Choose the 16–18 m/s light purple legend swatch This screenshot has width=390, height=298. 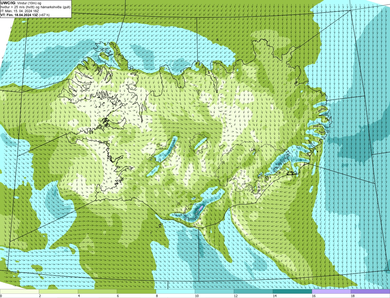coord(331,292)
